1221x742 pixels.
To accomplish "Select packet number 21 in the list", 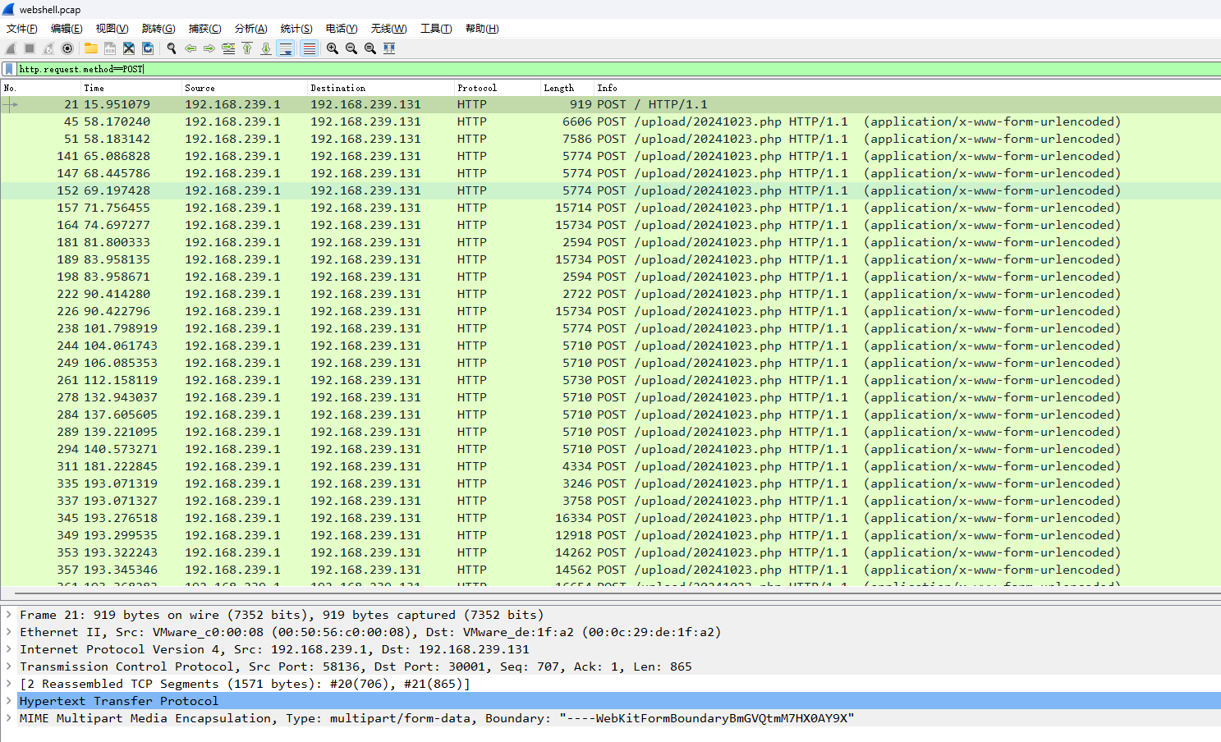I will click(x=610, y=104).
